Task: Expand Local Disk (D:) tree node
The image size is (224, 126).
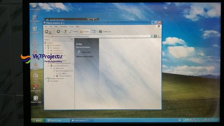Action: tap(48, 53)
